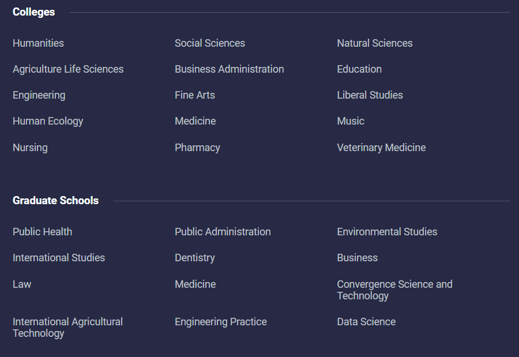Image resolution: width=519 pixels, height=357 pixels.
Task: Click the Business Administration link
Action: (x=230, y=69)
